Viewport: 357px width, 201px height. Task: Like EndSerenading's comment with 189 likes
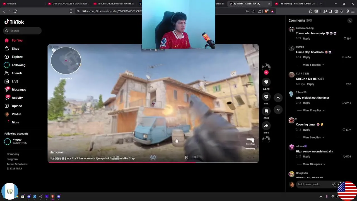click(x=347, y=39)
